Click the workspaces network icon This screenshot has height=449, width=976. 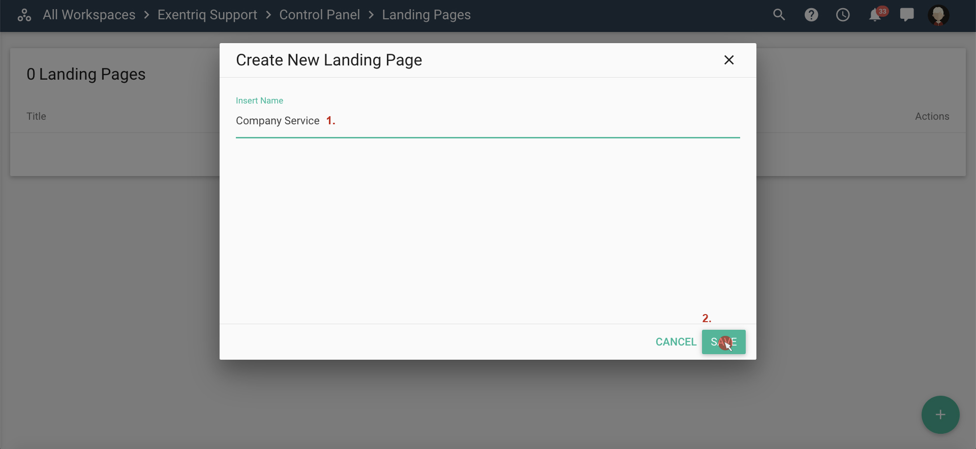[x=24, y=15]
